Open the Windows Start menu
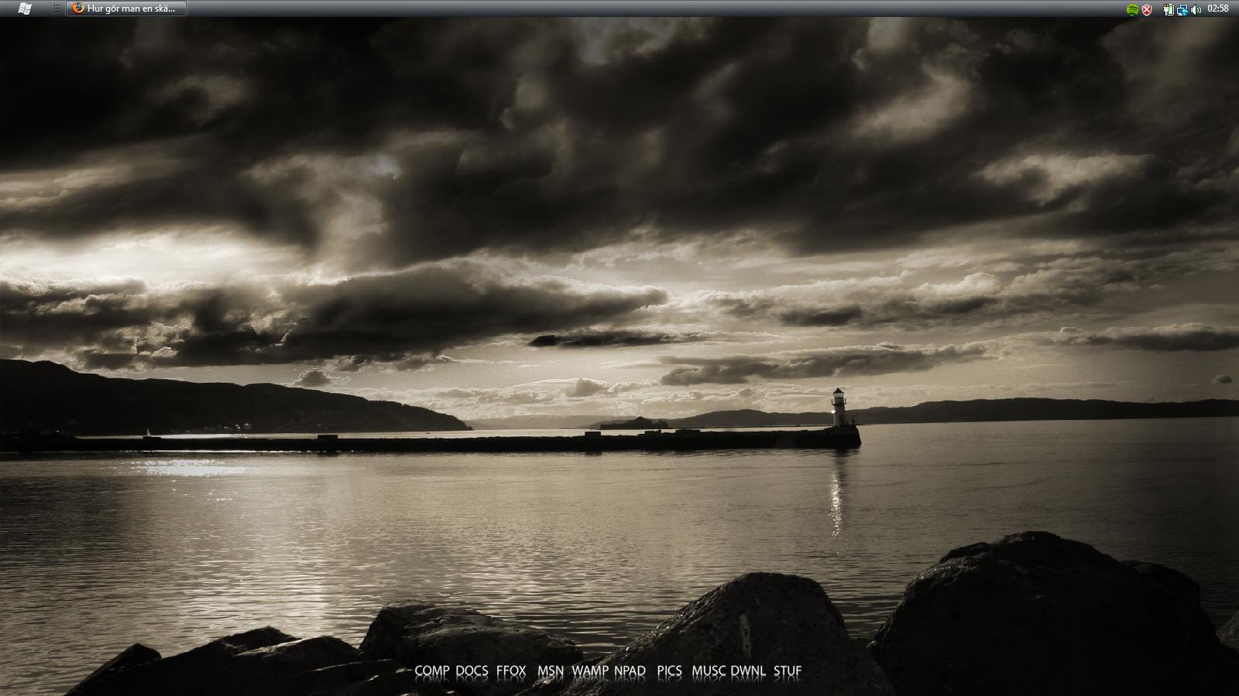1239x696 pixels. 24,9
